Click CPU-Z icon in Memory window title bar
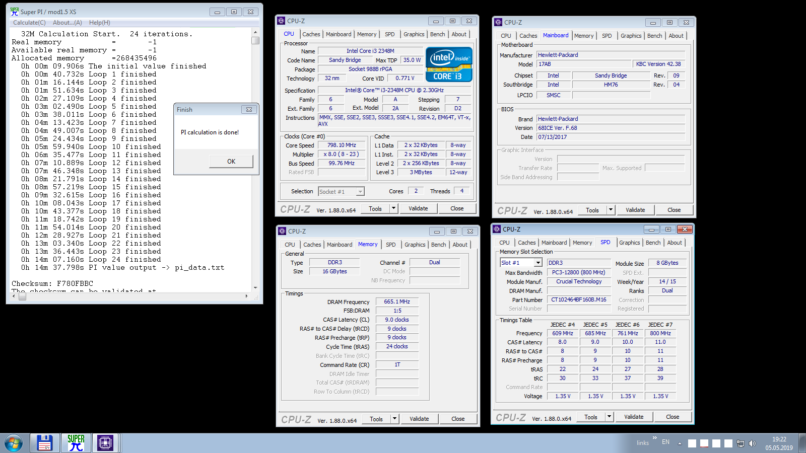This screenshot has height=453, width=806. coord(282,231)
